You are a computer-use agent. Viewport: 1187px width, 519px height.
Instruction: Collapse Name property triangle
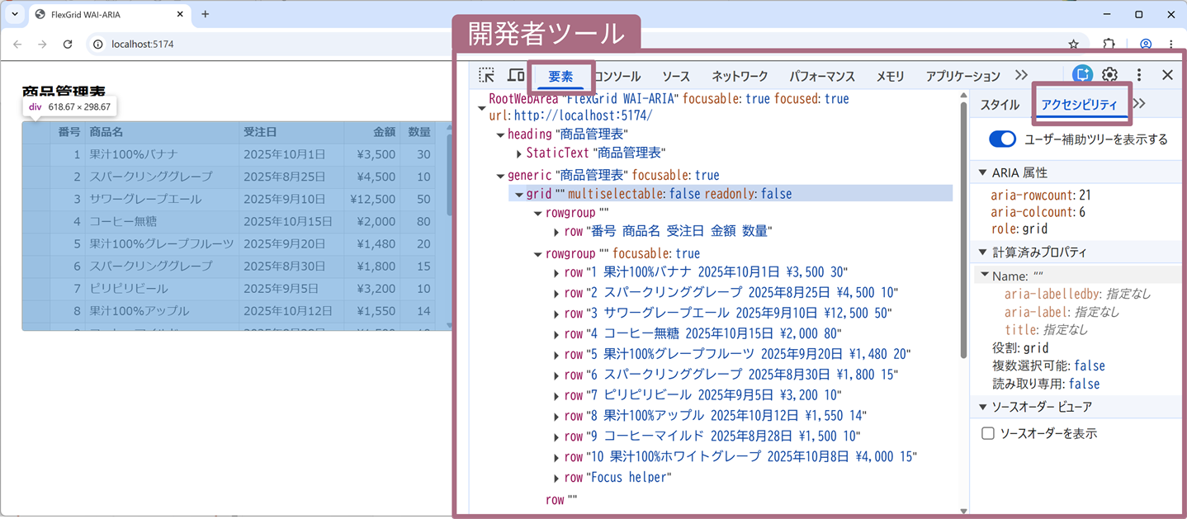click(x=985, y=276)
